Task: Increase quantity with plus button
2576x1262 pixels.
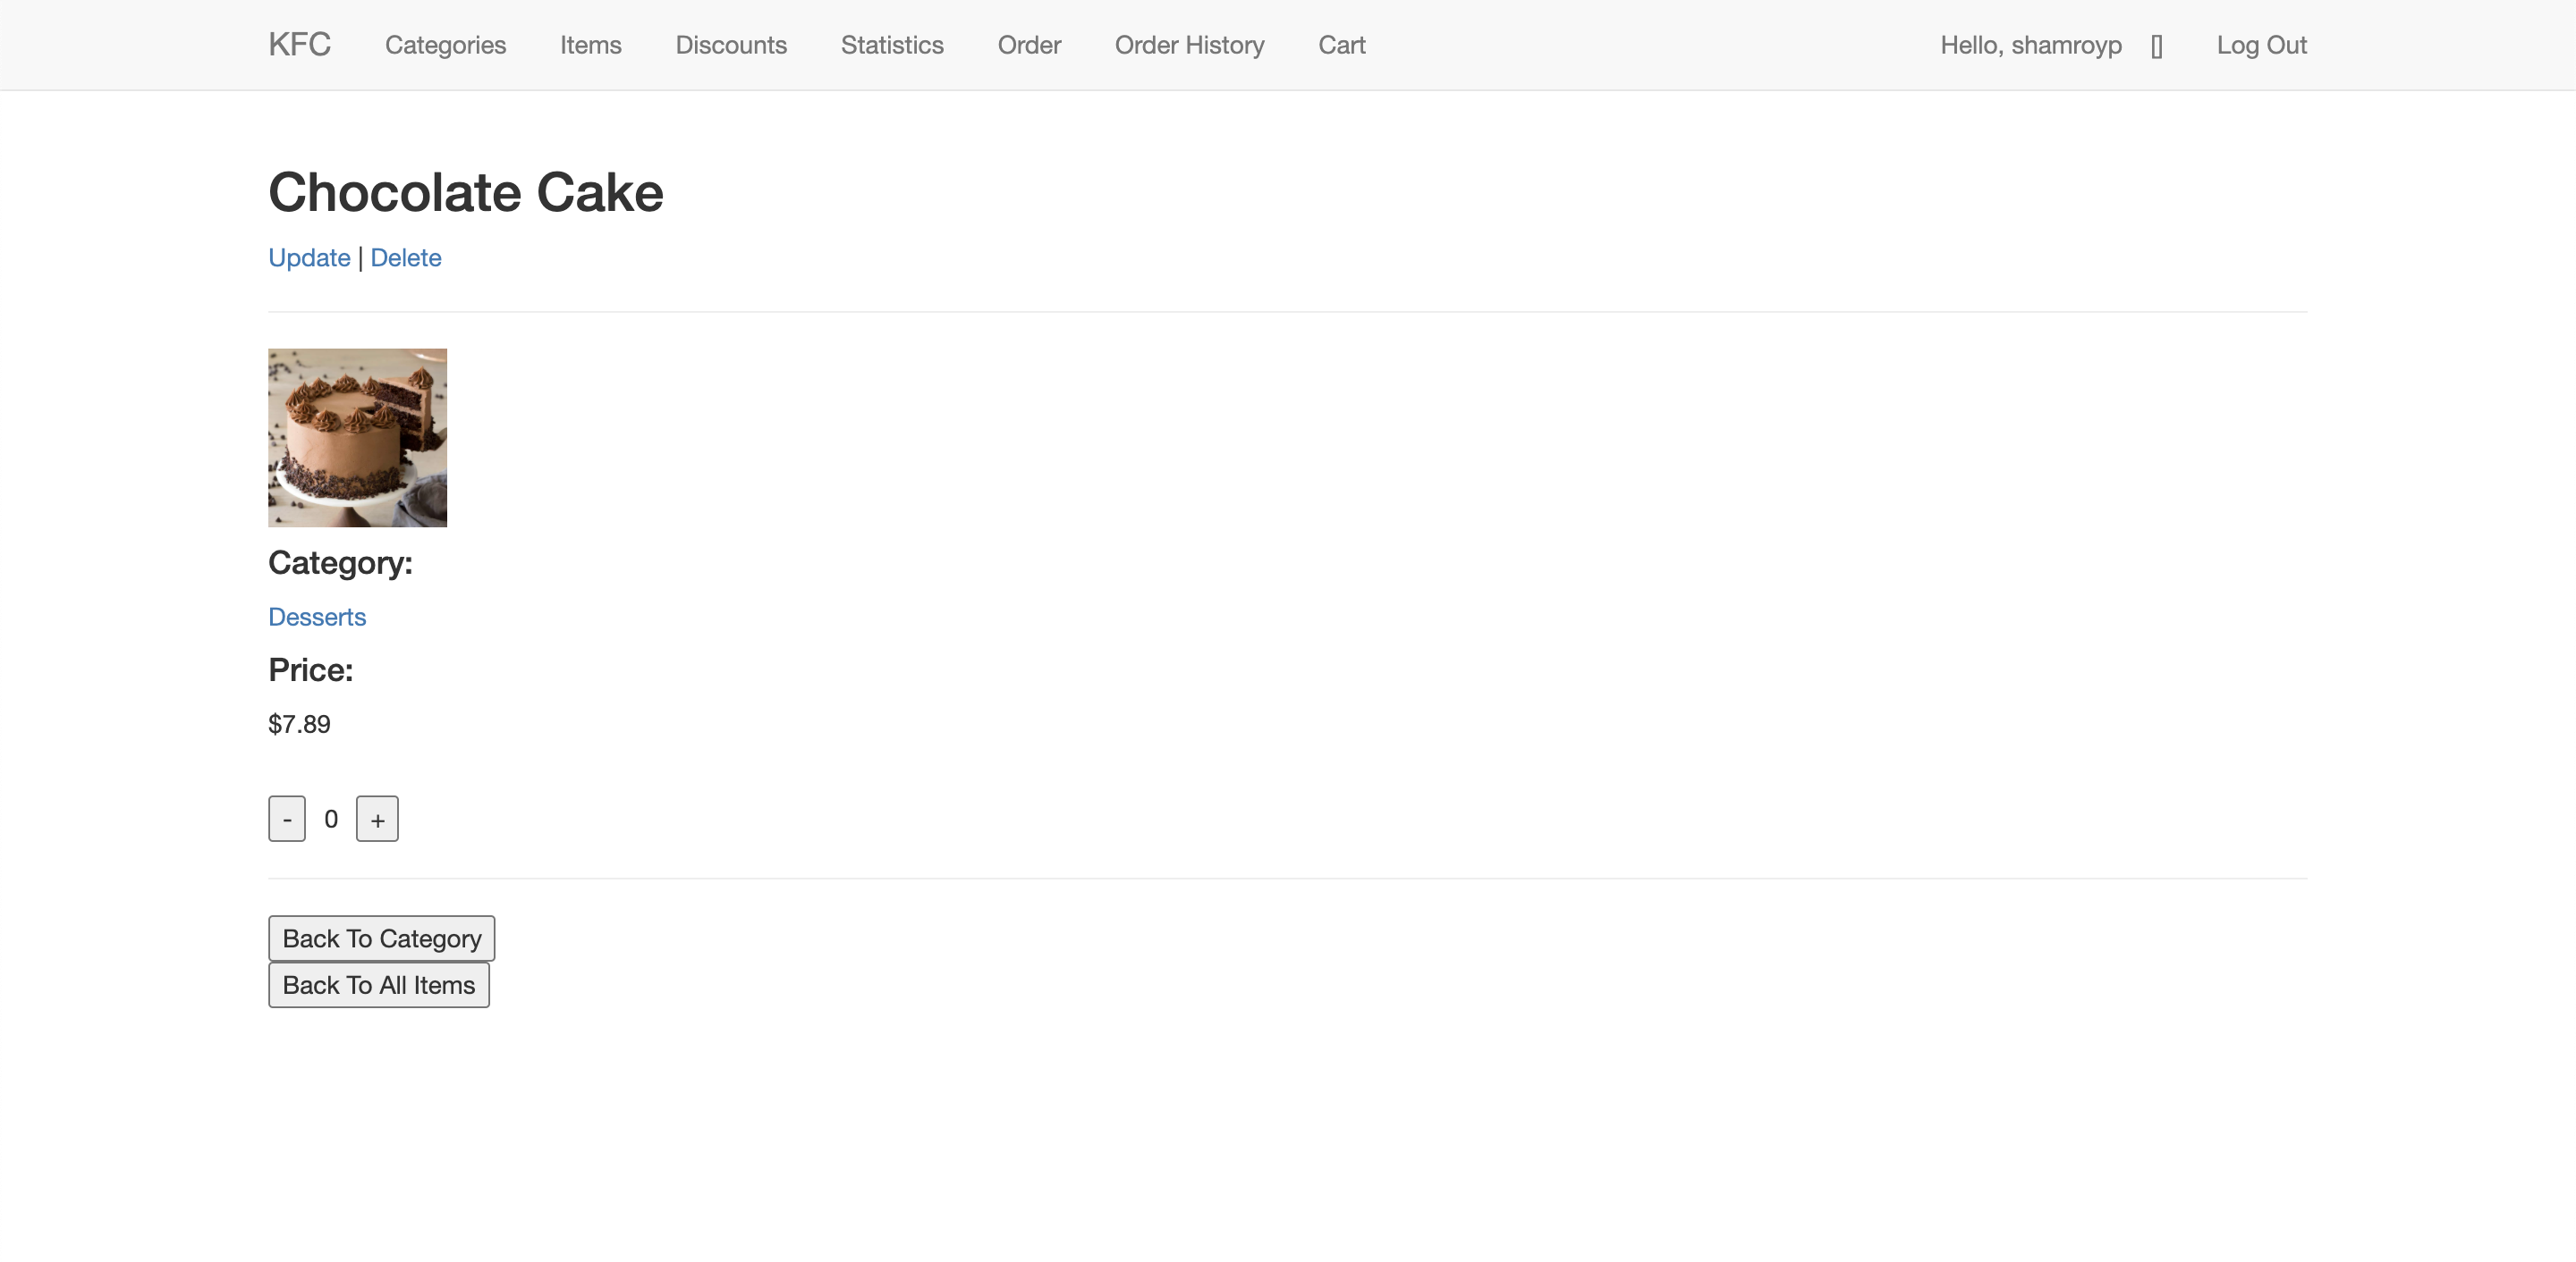Action: pos(377,820)
